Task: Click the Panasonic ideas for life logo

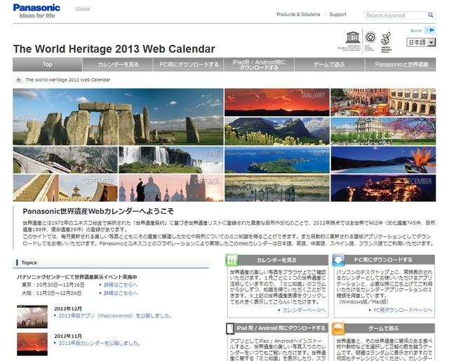Action: [36, 11]
